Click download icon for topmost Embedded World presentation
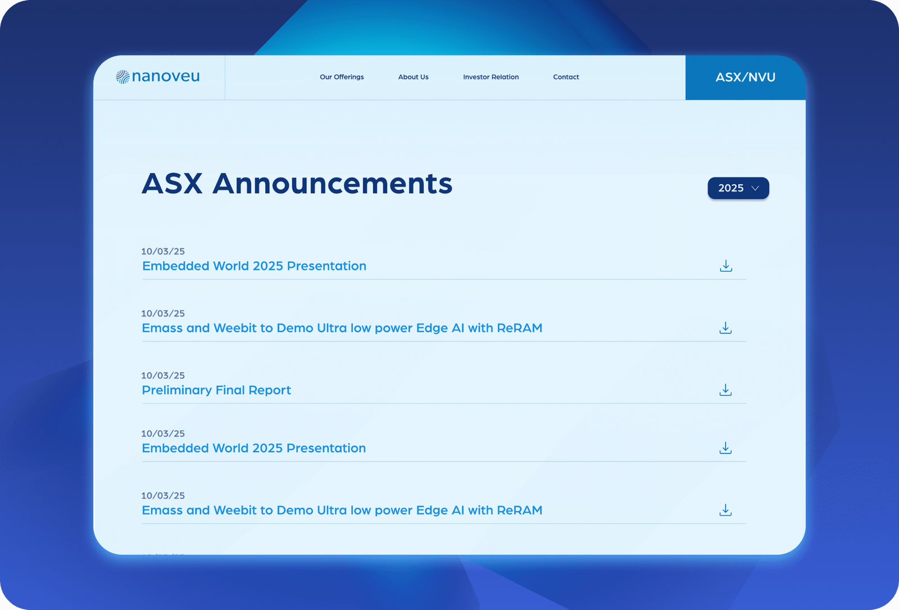Screen dimensions: 899x610 (725, 266)
